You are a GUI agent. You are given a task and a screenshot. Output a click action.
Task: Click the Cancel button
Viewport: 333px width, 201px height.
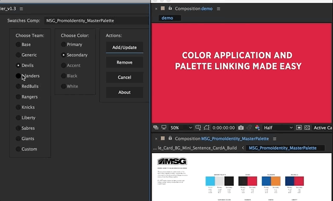click(124, 77)
